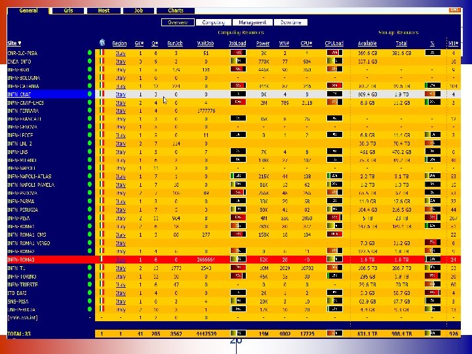The height and width of the screenshot is (354, 472).
Task: Click the Italy region link for INFN-FERRARA
Action: tap(121, 111)
